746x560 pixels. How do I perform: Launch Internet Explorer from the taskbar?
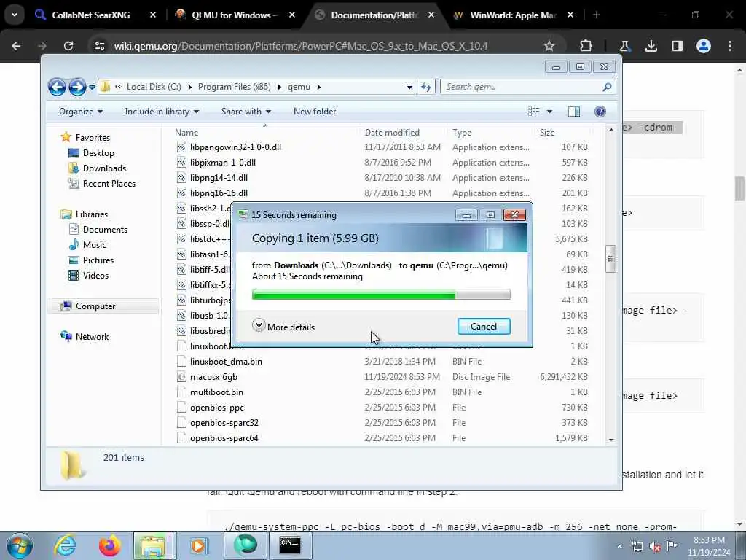point(65,545)
